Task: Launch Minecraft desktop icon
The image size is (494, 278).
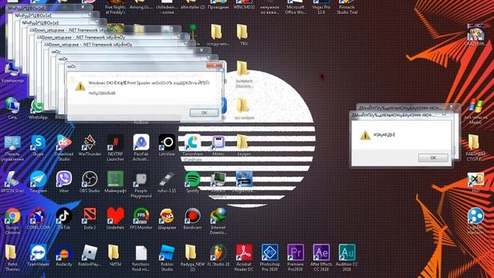Action: (115, 179)
